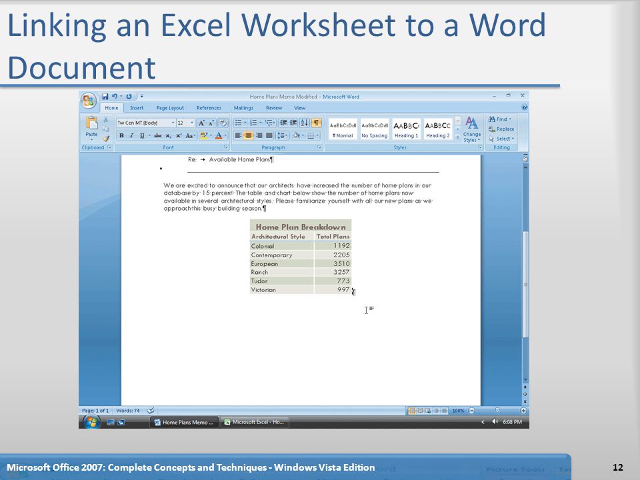Open the Office Button menu
Image resolution: width=640 pixels, height=480 pixels.
tap(89, 101)
